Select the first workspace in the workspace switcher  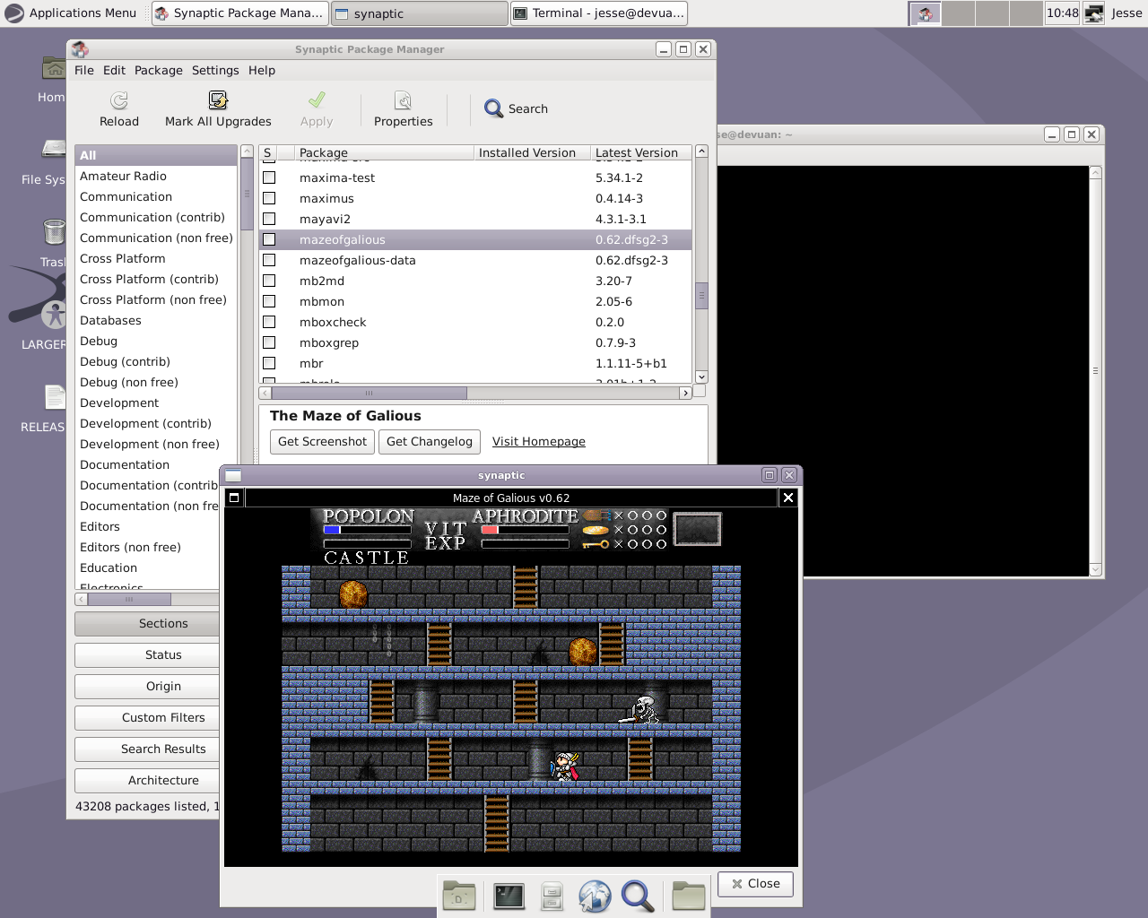[x=926, y=13]
